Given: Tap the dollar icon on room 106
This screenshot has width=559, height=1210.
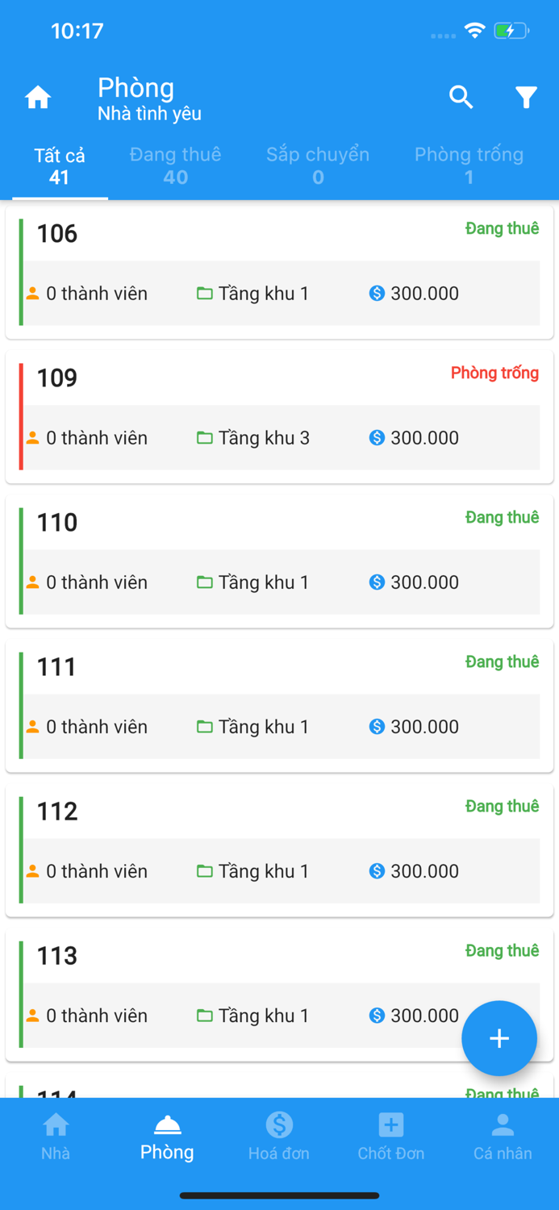Looking at the screenshot, I should coord(376,293).
